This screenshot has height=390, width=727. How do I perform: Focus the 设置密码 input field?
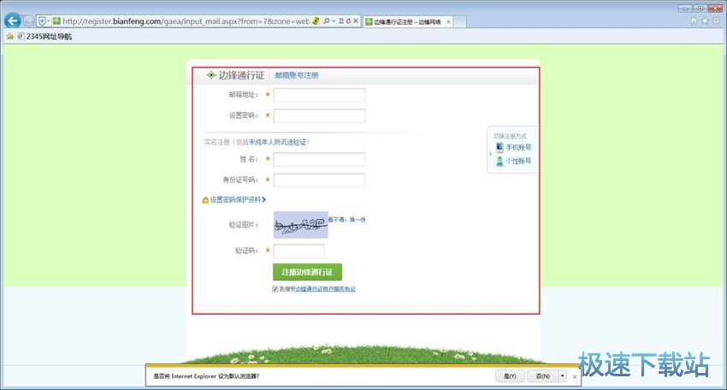coord(319,115)
